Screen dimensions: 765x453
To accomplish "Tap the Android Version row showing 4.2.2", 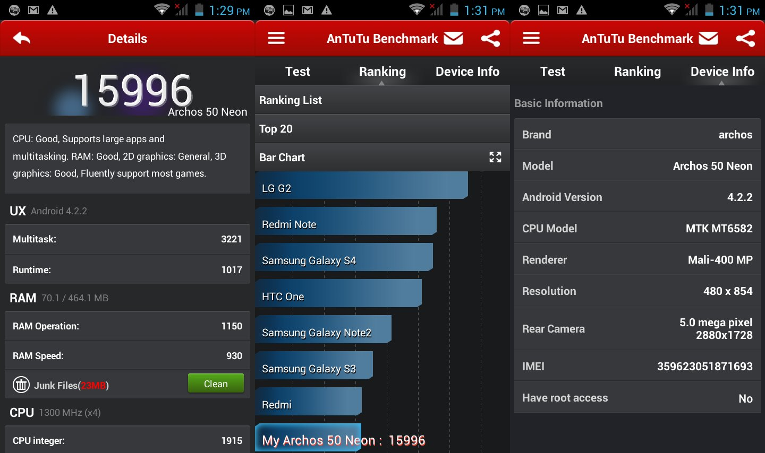I will coord(637,197).
